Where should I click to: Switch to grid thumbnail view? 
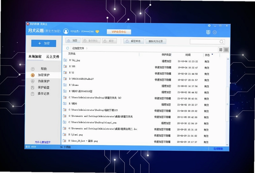pyautogui.click(x=221, y=50)
